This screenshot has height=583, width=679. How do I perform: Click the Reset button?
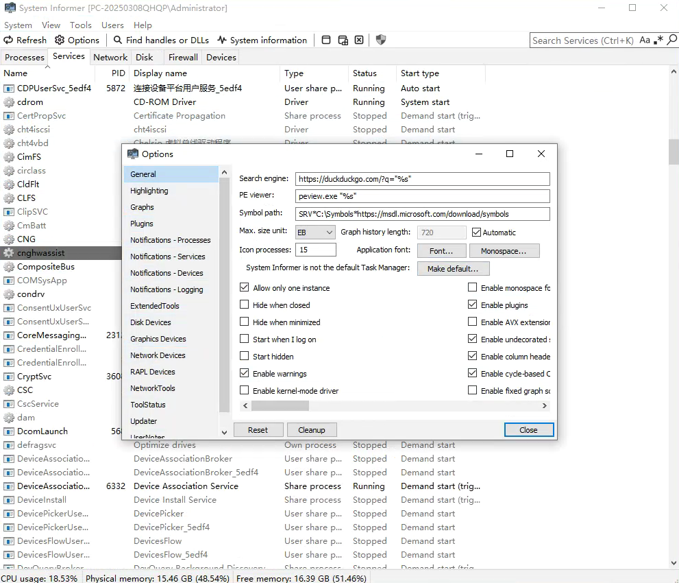coord(258,430)
